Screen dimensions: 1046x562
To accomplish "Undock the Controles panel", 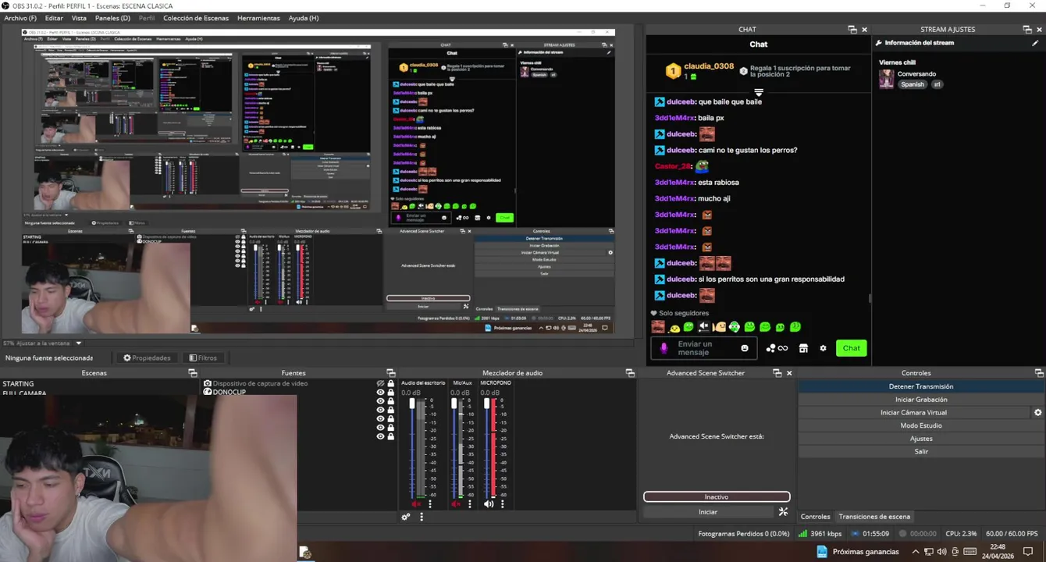I will [1039, 373].
